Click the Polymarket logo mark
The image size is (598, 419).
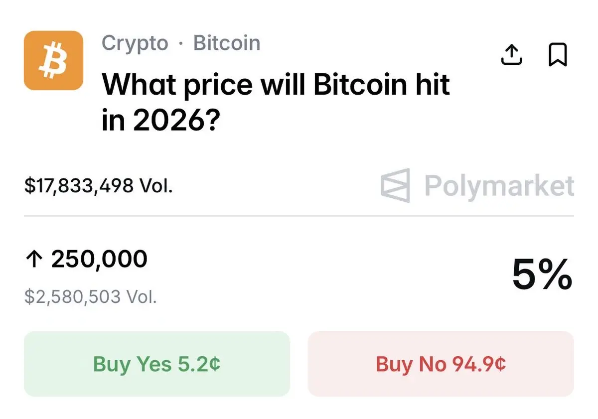(395, 185)
